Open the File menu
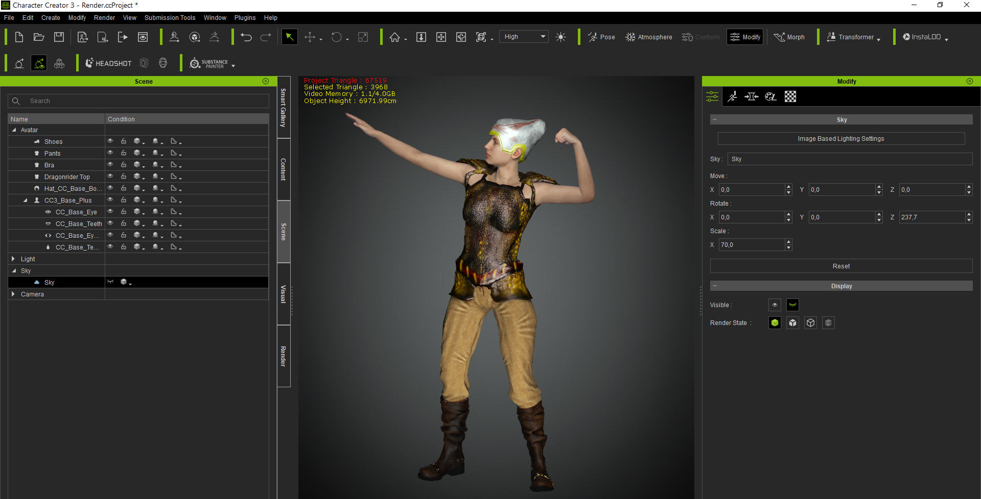The width and height of the screenshot is (981, 499). [x=9, y=17]
